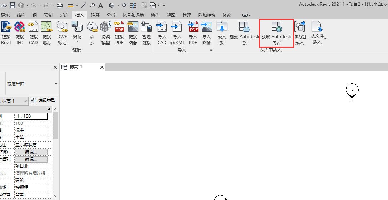Open Manage Links (管理 链接)
This screenshot has width=388, height=200.
146,33
